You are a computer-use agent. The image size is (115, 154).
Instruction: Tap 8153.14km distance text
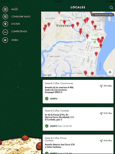(108, 113)
